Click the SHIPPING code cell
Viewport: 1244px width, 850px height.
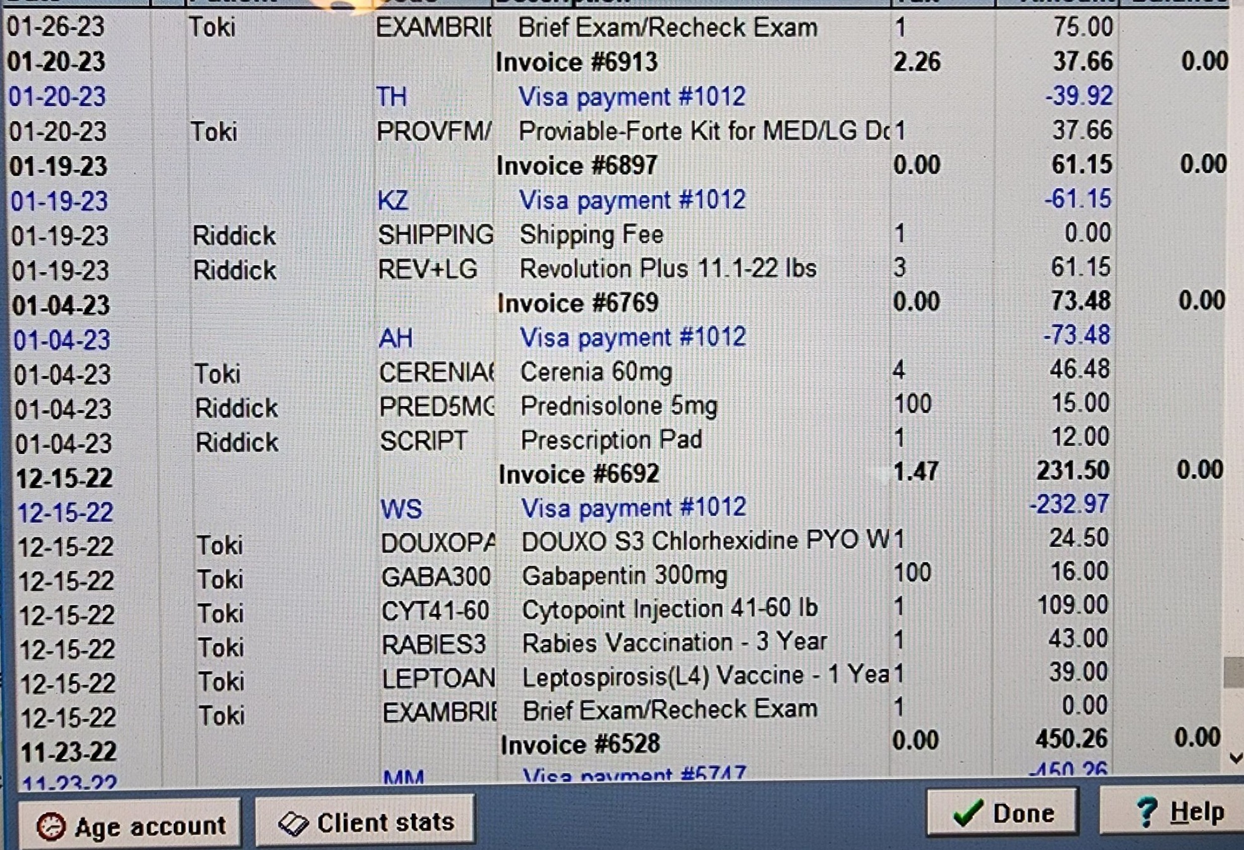pos(435,235)
